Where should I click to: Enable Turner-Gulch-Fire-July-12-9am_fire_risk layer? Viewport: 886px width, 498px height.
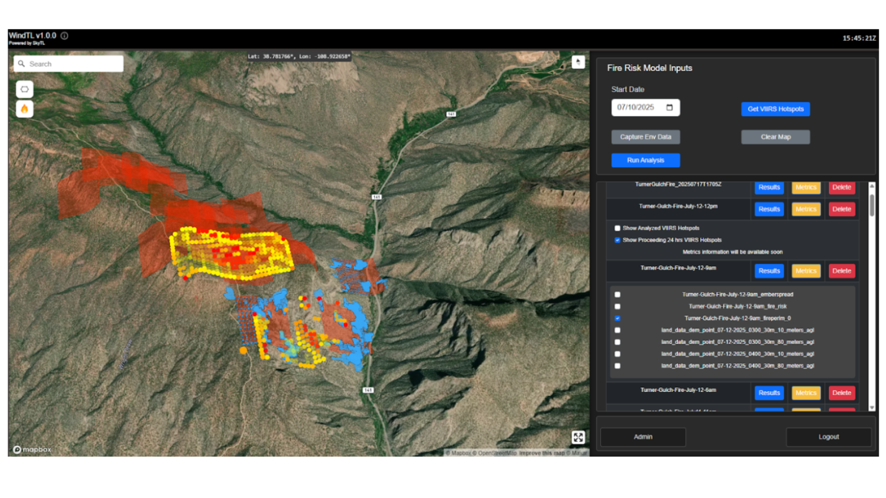pyautogui.click(x=617, y=307)
